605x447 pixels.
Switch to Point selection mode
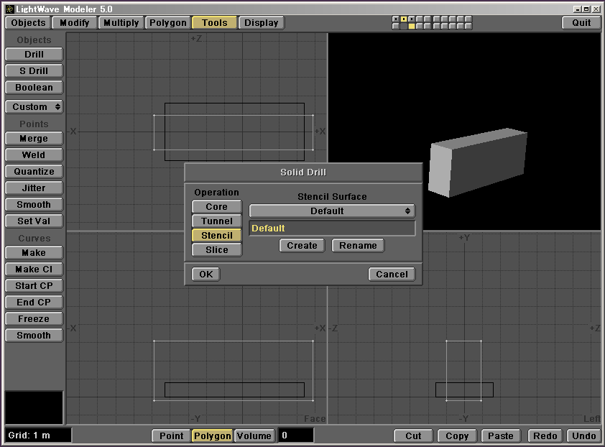[x=171, y=436]
